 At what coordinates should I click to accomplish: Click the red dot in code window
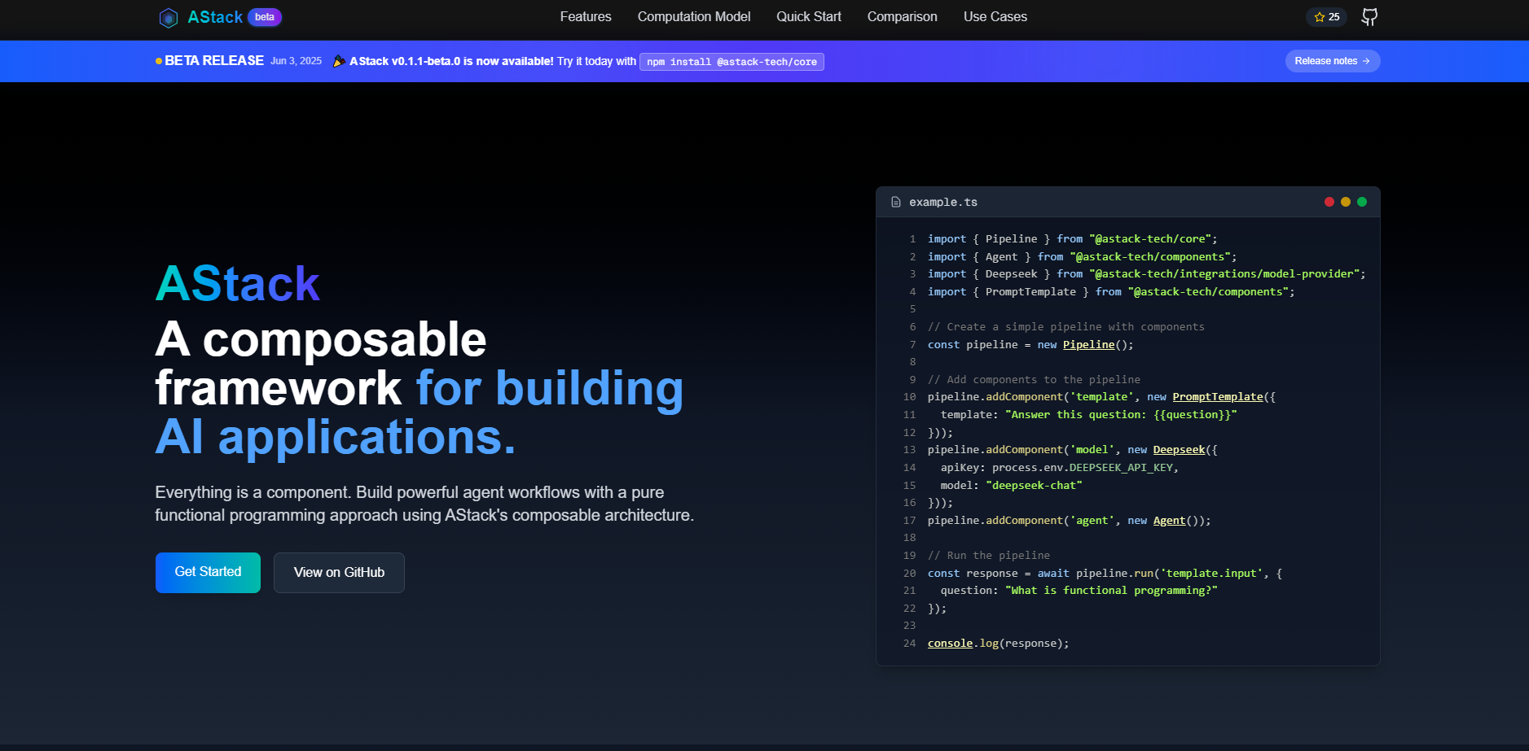pyautogui.click(x=1329, y=202)
